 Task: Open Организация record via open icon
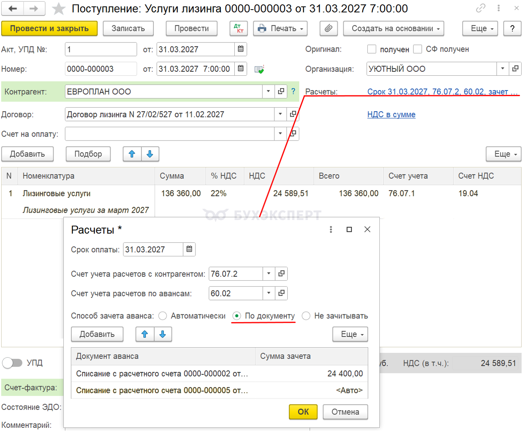(515, 68)
